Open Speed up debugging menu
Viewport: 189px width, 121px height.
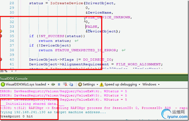pos(121,84)
